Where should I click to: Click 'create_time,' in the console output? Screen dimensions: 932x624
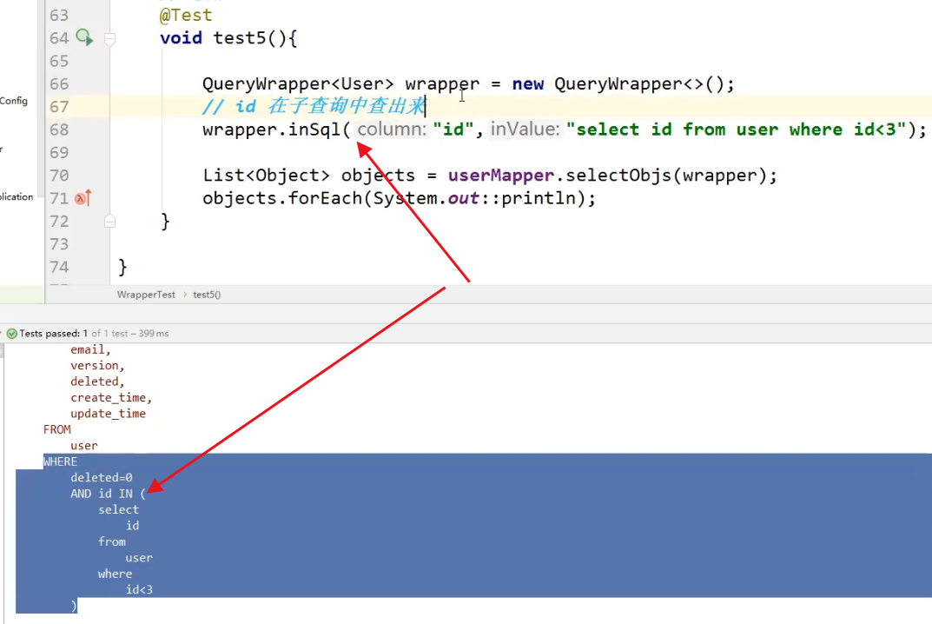[x=111, y=397]
